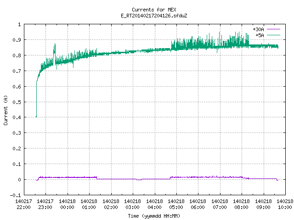Viewport: 294px width, 220px height.
Task: Click the y-axis tick label 0
Action: 19,180
